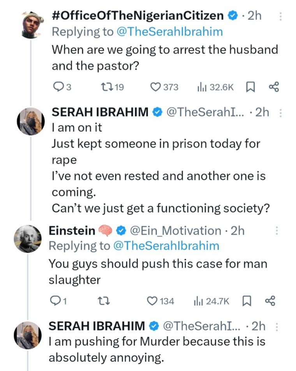View analytics showing 24.7K views
The height and width of the screenshot is (371, 296).
point(198,301)
